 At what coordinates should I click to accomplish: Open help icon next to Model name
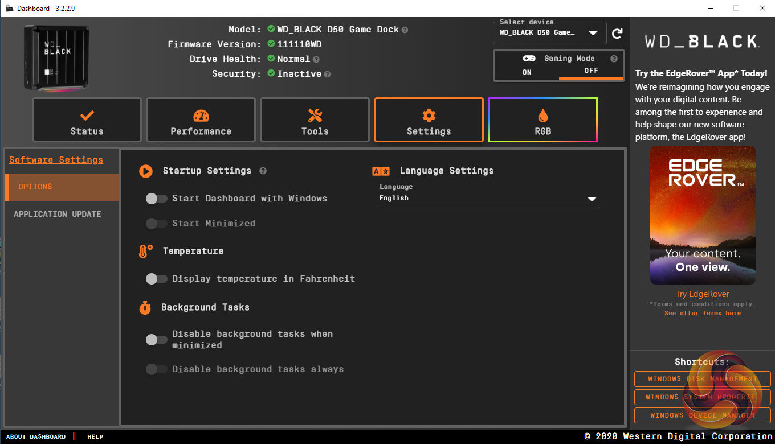405,30
